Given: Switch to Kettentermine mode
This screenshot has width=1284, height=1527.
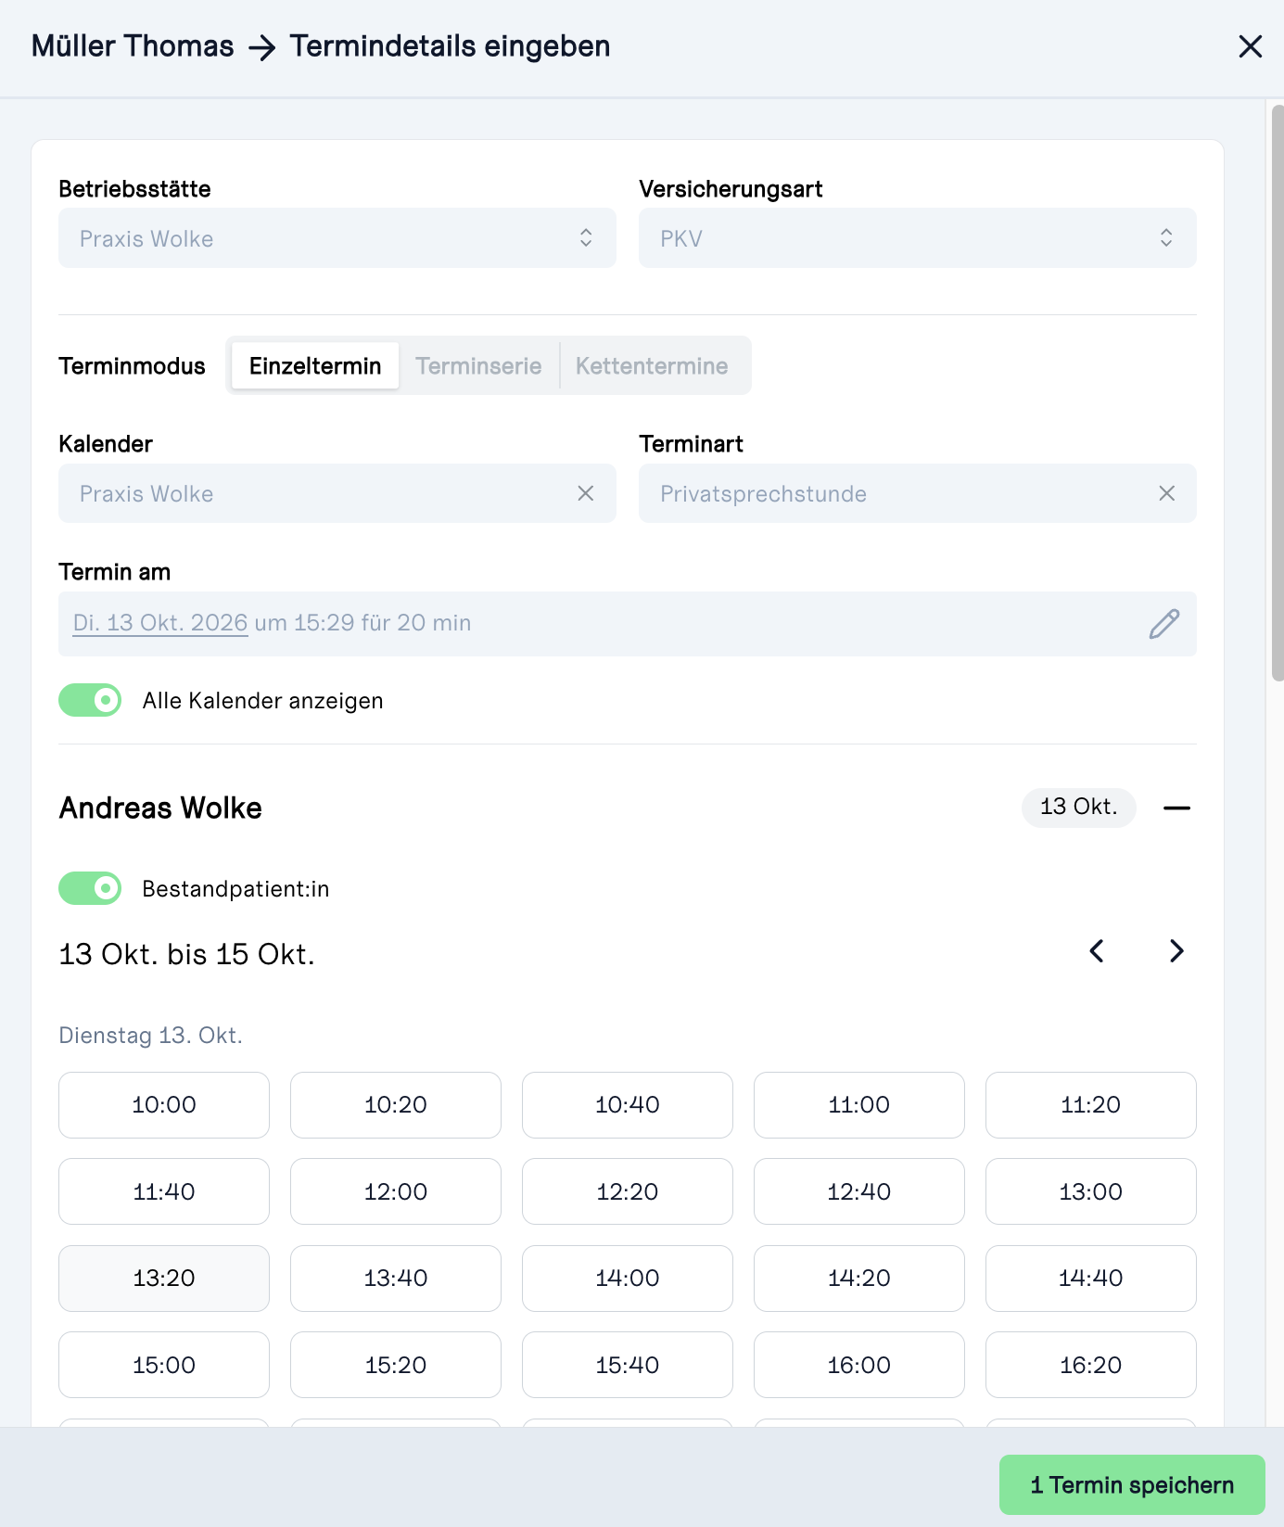Looking at the screenshot, I should [652, 366].
